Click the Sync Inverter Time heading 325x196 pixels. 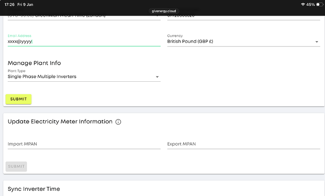(x=34, y=189)
